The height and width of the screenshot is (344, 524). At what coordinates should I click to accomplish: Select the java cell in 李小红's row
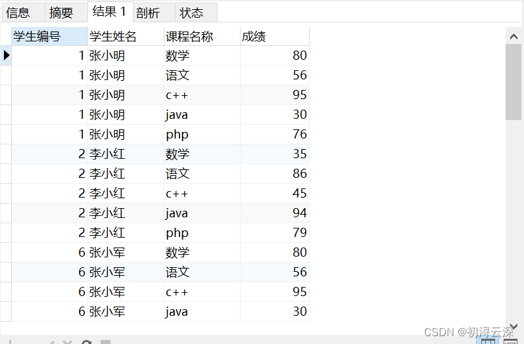coord(202,213)
